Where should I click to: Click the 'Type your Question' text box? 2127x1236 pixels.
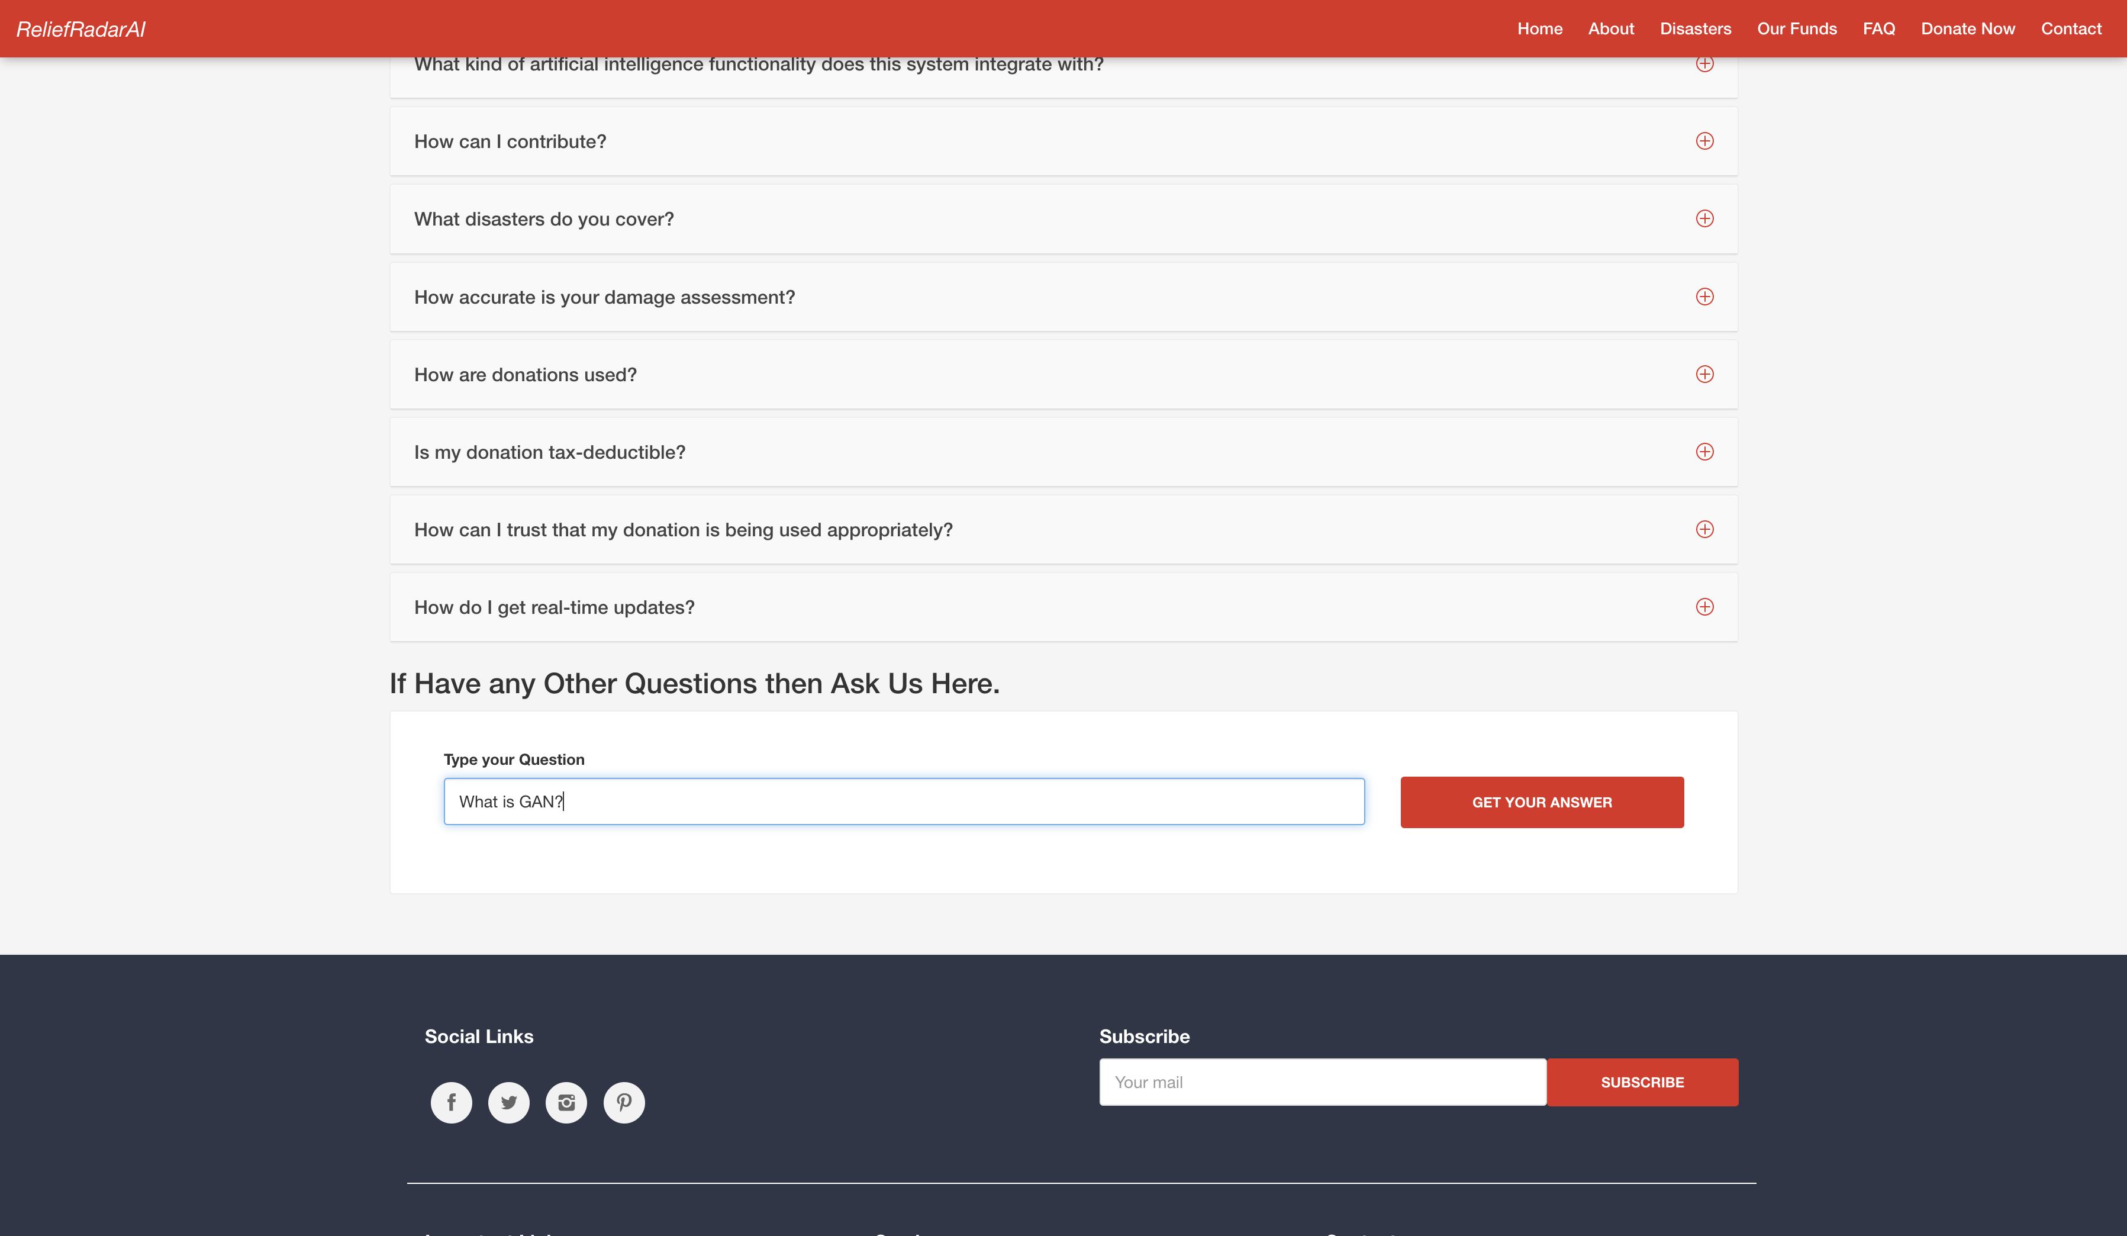pos(903,801)
